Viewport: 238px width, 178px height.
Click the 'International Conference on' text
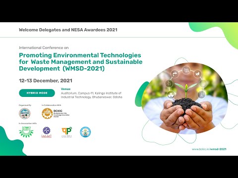pyautogui.click(x=44, y=47)
